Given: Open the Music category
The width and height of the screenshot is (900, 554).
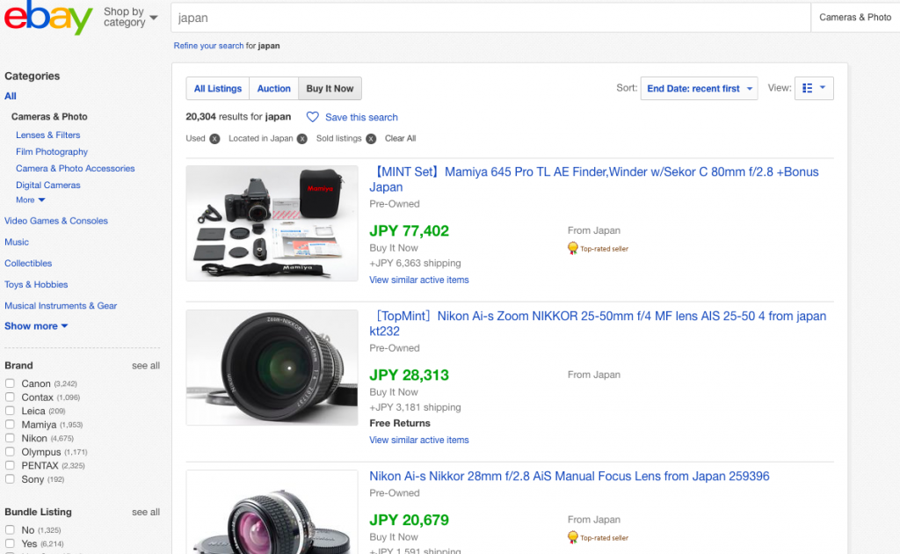Looking at the screenshot, I should click(17, 242).
